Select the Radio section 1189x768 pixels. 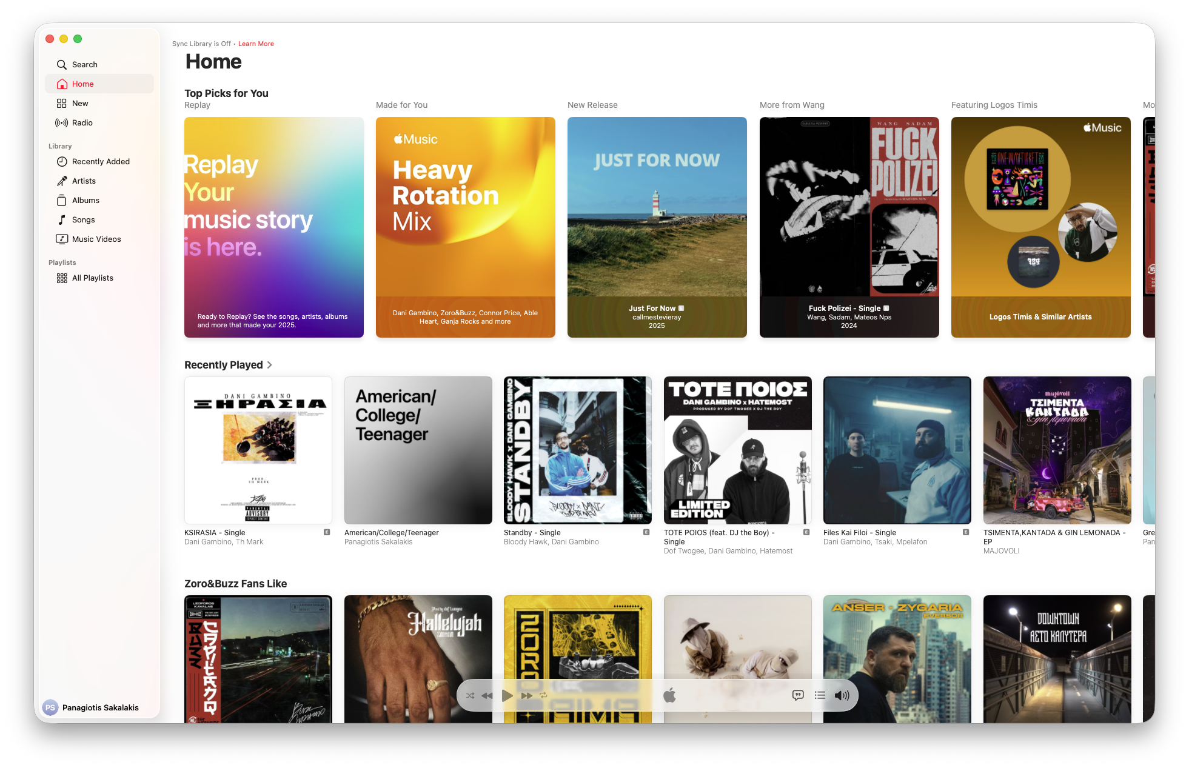pyautogui.click(x=81, y=122)
